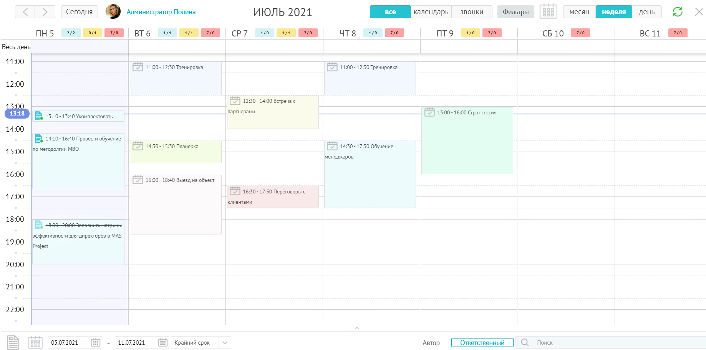706x350 pixels.
Task: Open Администратор Полина profile link
Action: point(161,12)
